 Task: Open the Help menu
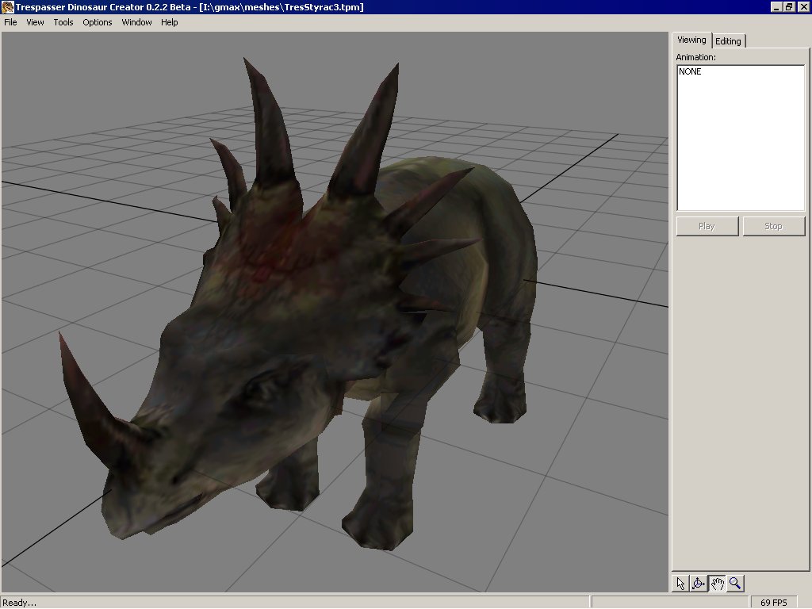pos(170,22)
